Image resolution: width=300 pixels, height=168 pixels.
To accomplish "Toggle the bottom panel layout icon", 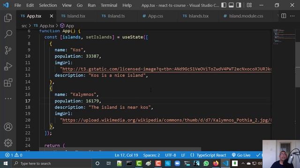I will point(231,5).
